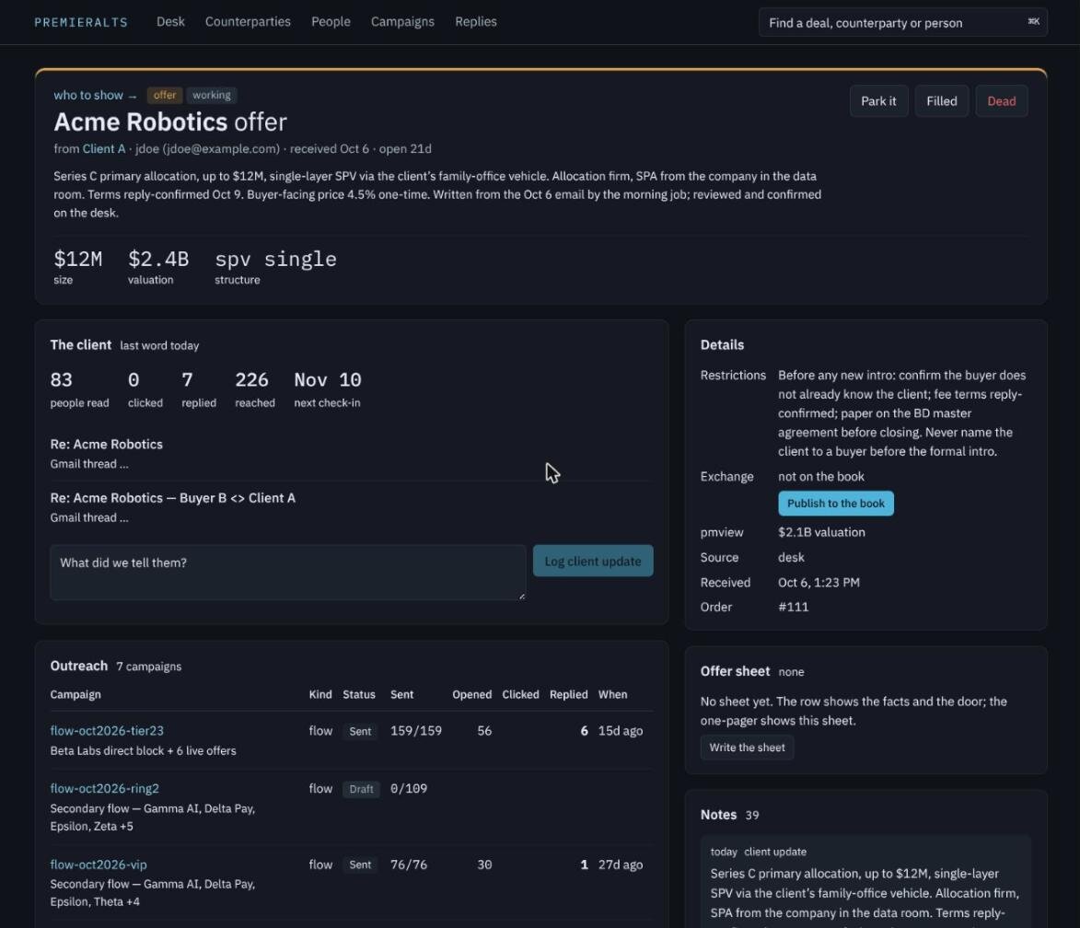Open the flow-oct2026-tier23 campaign
This screenshot has height=928, width=1080.
tap(107, 731)
